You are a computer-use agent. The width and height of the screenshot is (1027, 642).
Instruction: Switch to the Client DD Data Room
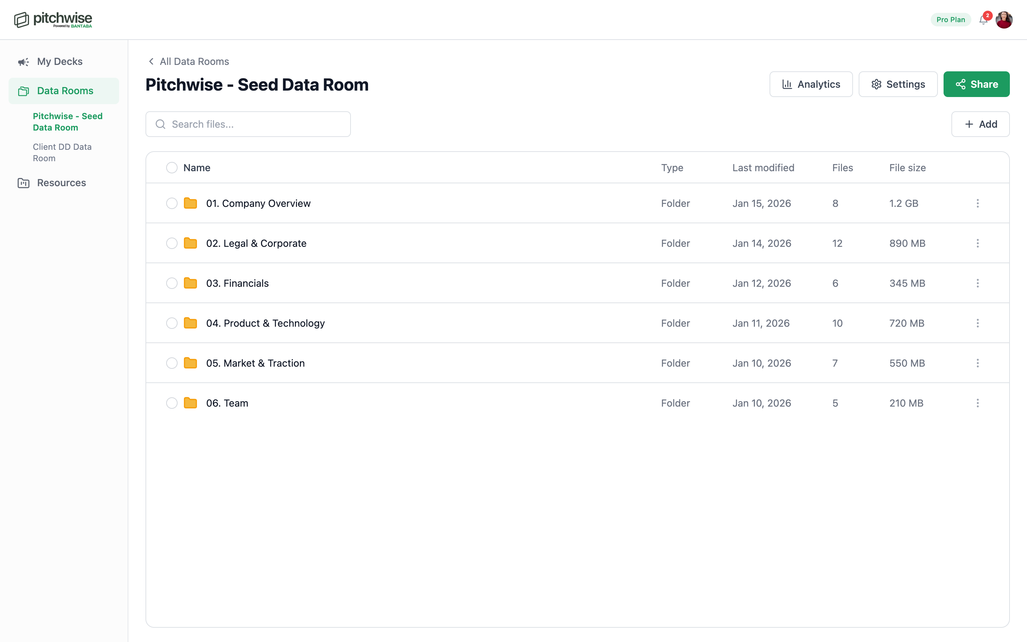(62, 152)
